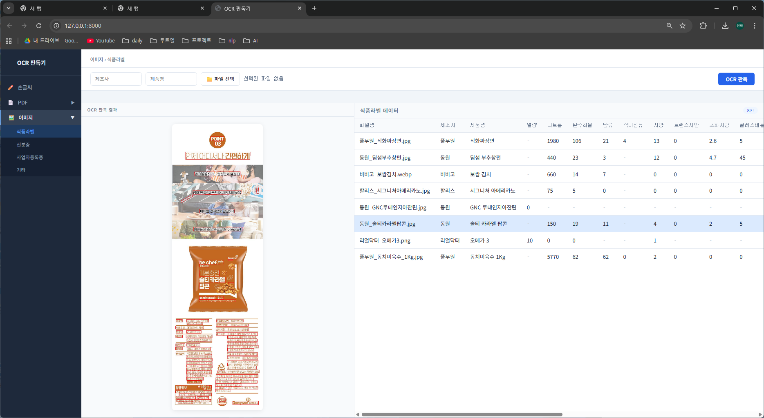Close the OCR 판독기 tab

click(x=300, y=8)
